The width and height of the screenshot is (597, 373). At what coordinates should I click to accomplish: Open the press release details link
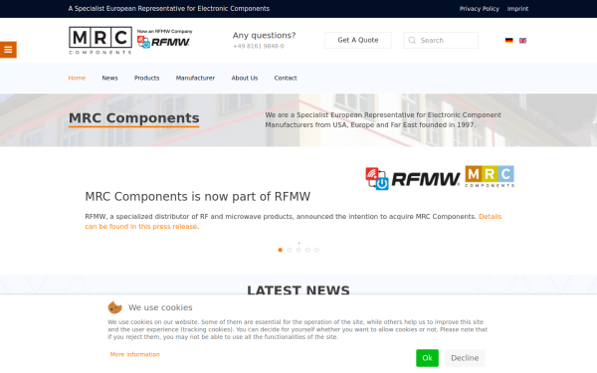(x=294, y=221)
